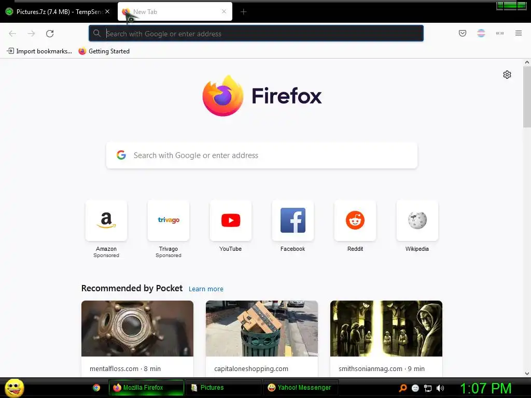Click the smithsonianmag.com · 9 min text
531x398 pixels.
tap(381, 368)
